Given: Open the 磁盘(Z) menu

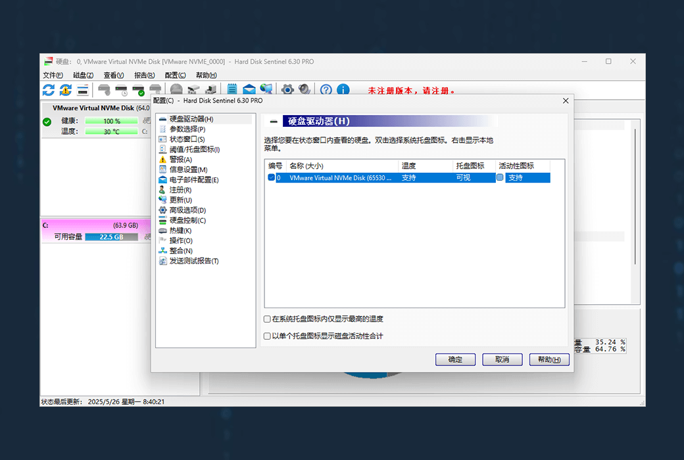Looking at the screenshot, I should tap(84, 75).
